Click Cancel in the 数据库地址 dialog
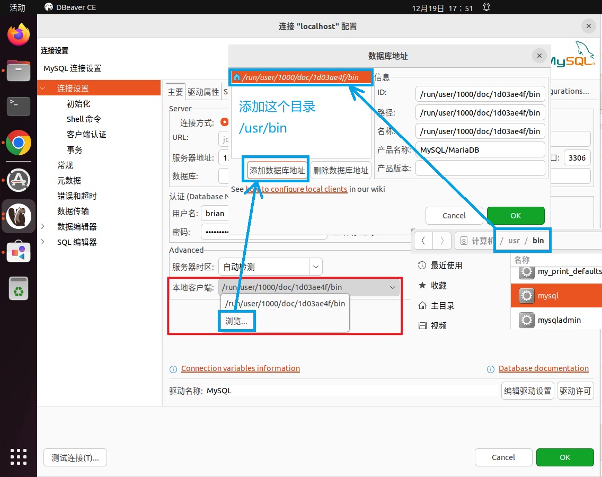Image resolution: width=602 pixels, height=477 pixels. click(x=454, y=216)
